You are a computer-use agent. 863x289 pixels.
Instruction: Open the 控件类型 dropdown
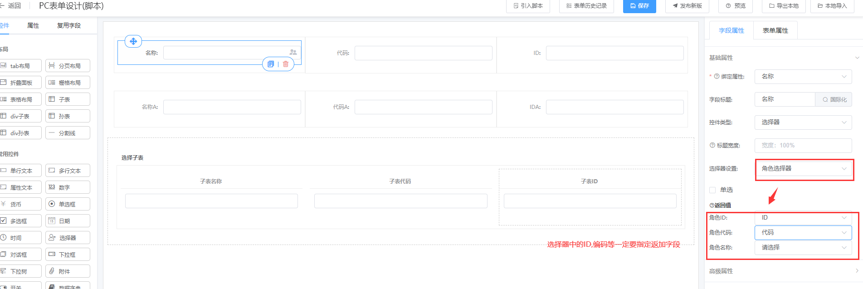point(803,122)
